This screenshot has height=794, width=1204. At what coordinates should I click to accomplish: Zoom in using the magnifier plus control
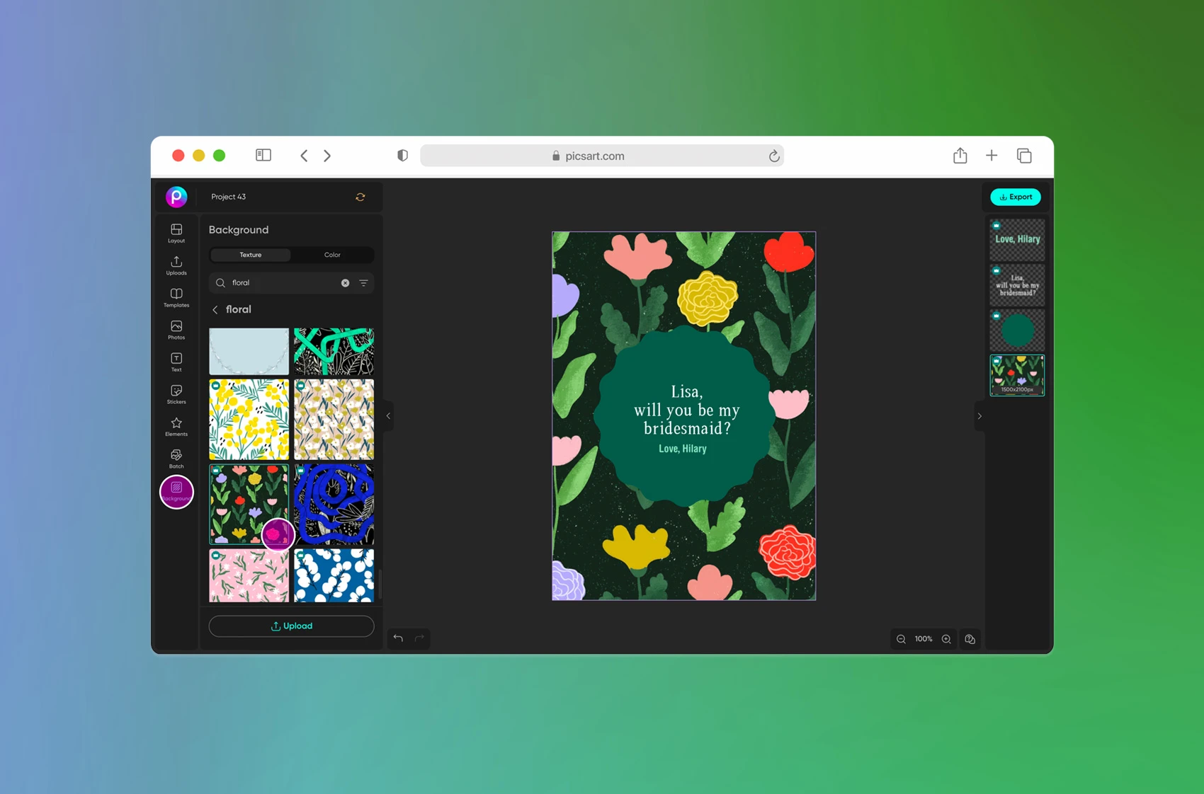(x=946, y=638)
